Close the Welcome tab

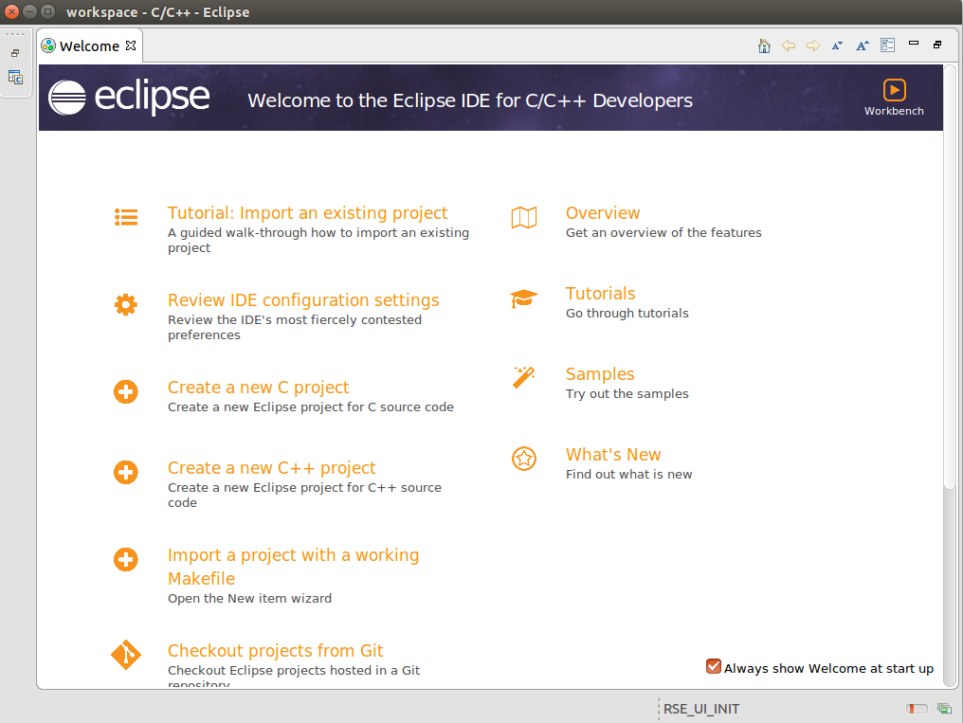tap(131, 45)
